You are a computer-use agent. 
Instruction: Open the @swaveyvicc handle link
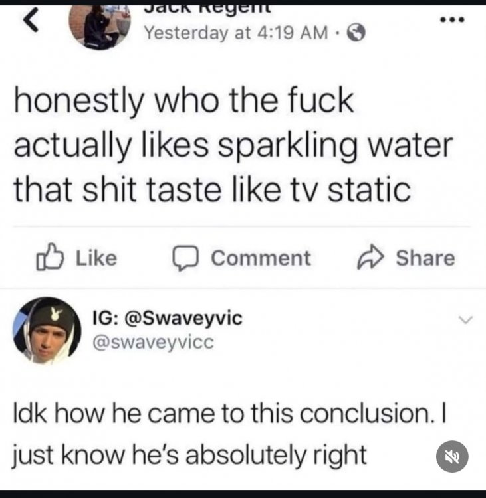pyautogui.click(x=154, y=343)
